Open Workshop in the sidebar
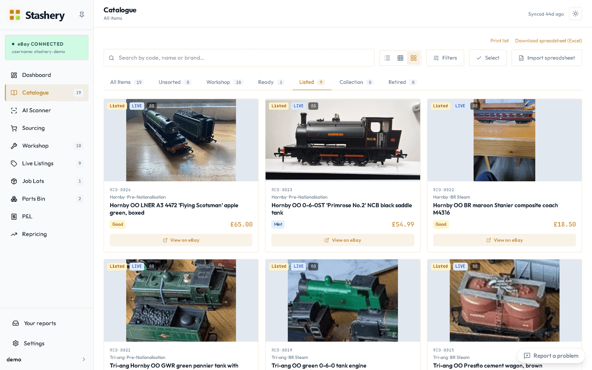592x370 pixels. pyautogui.click(x=47, y=146)
